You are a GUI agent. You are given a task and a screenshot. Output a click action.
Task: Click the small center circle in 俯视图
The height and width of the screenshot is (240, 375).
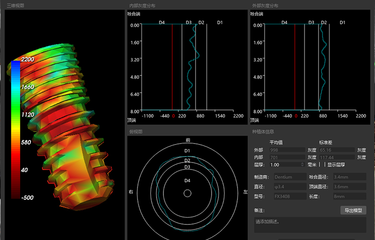click(x=187, y=193)
